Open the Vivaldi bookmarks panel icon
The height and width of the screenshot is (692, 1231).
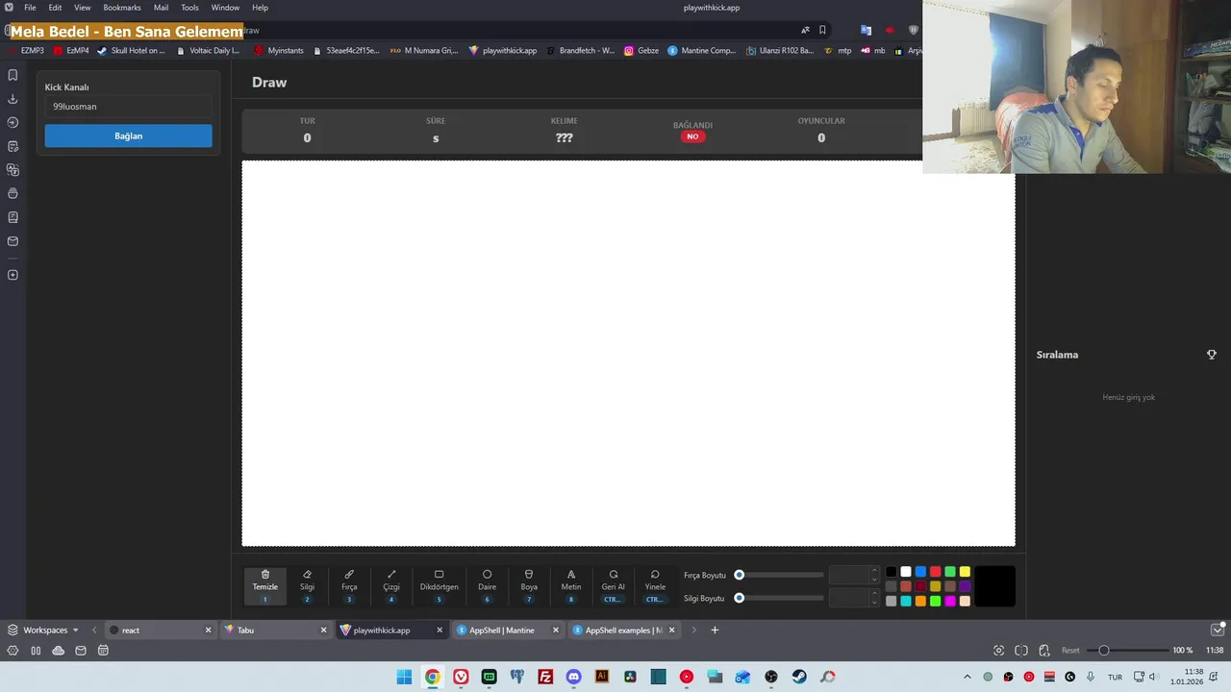click(x=13, y=75)
